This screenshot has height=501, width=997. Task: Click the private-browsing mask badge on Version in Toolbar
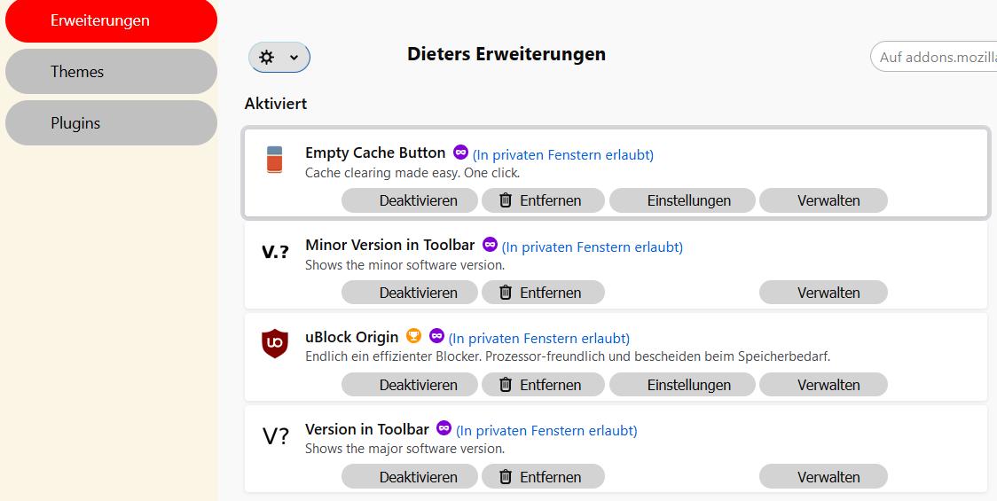[x=444, y=428]
